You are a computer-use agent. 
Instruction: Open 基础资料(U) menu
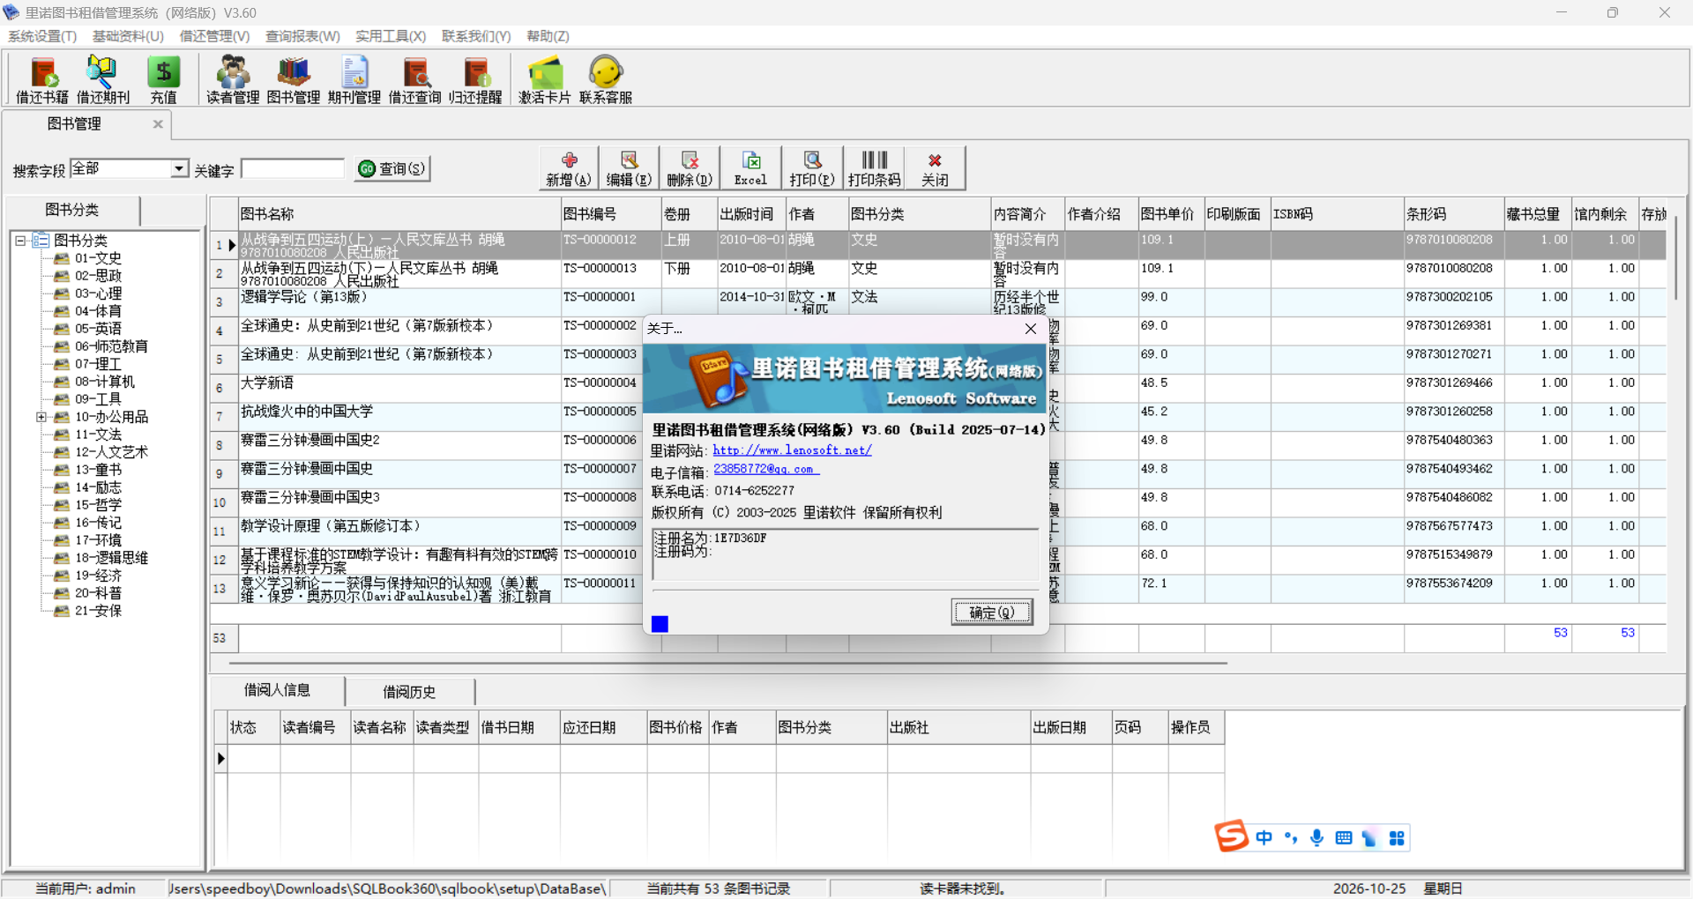click(x=128, y=36)
